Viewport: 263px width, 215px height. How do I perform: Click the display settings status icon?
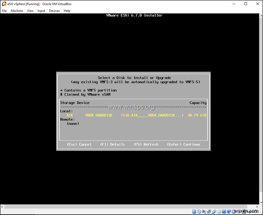(x=224, y=211)
